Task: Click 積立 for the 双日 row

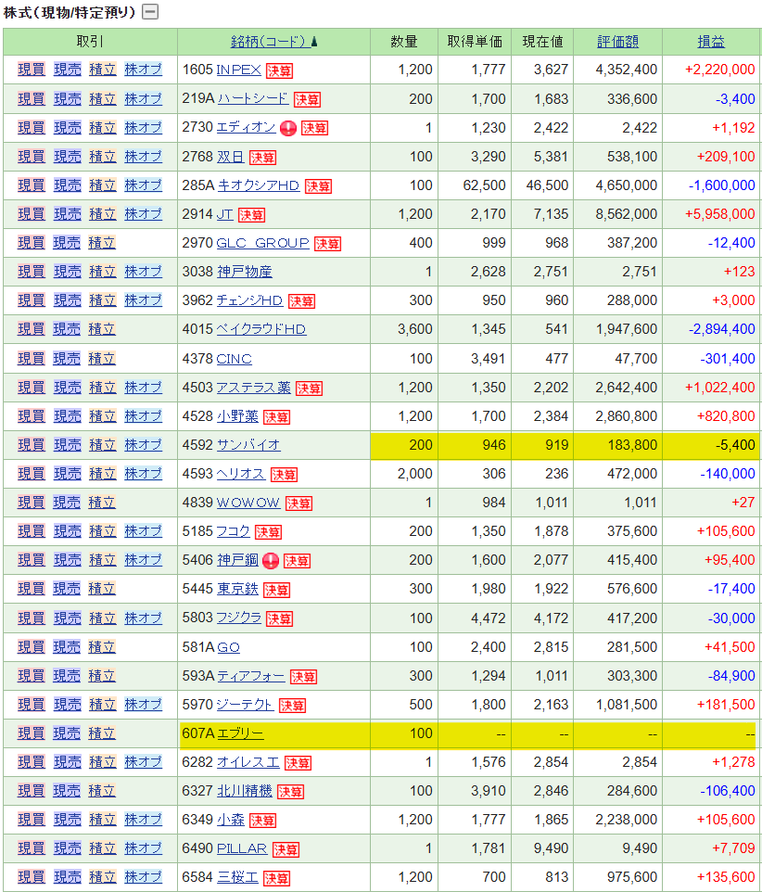Action: 103,157
